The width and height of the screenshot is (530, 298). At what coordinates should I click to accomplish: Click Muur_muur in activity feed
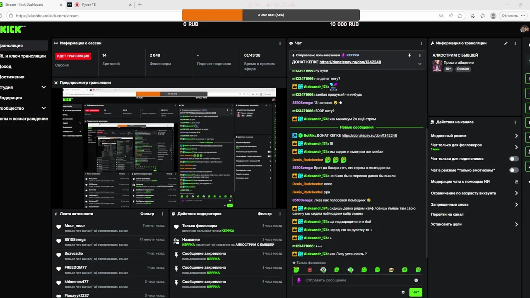75,226
